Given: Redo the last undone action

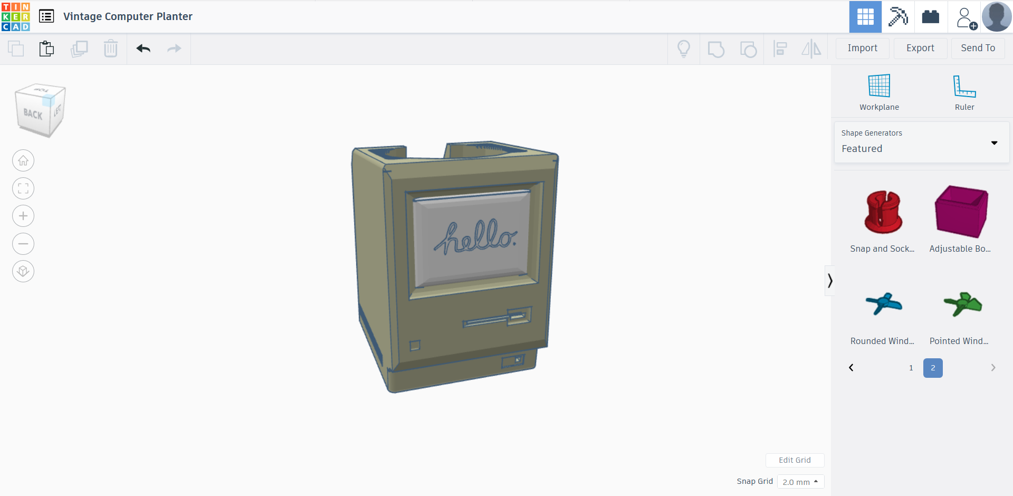Looking at the screenshot, I should (x=174, y=49).
